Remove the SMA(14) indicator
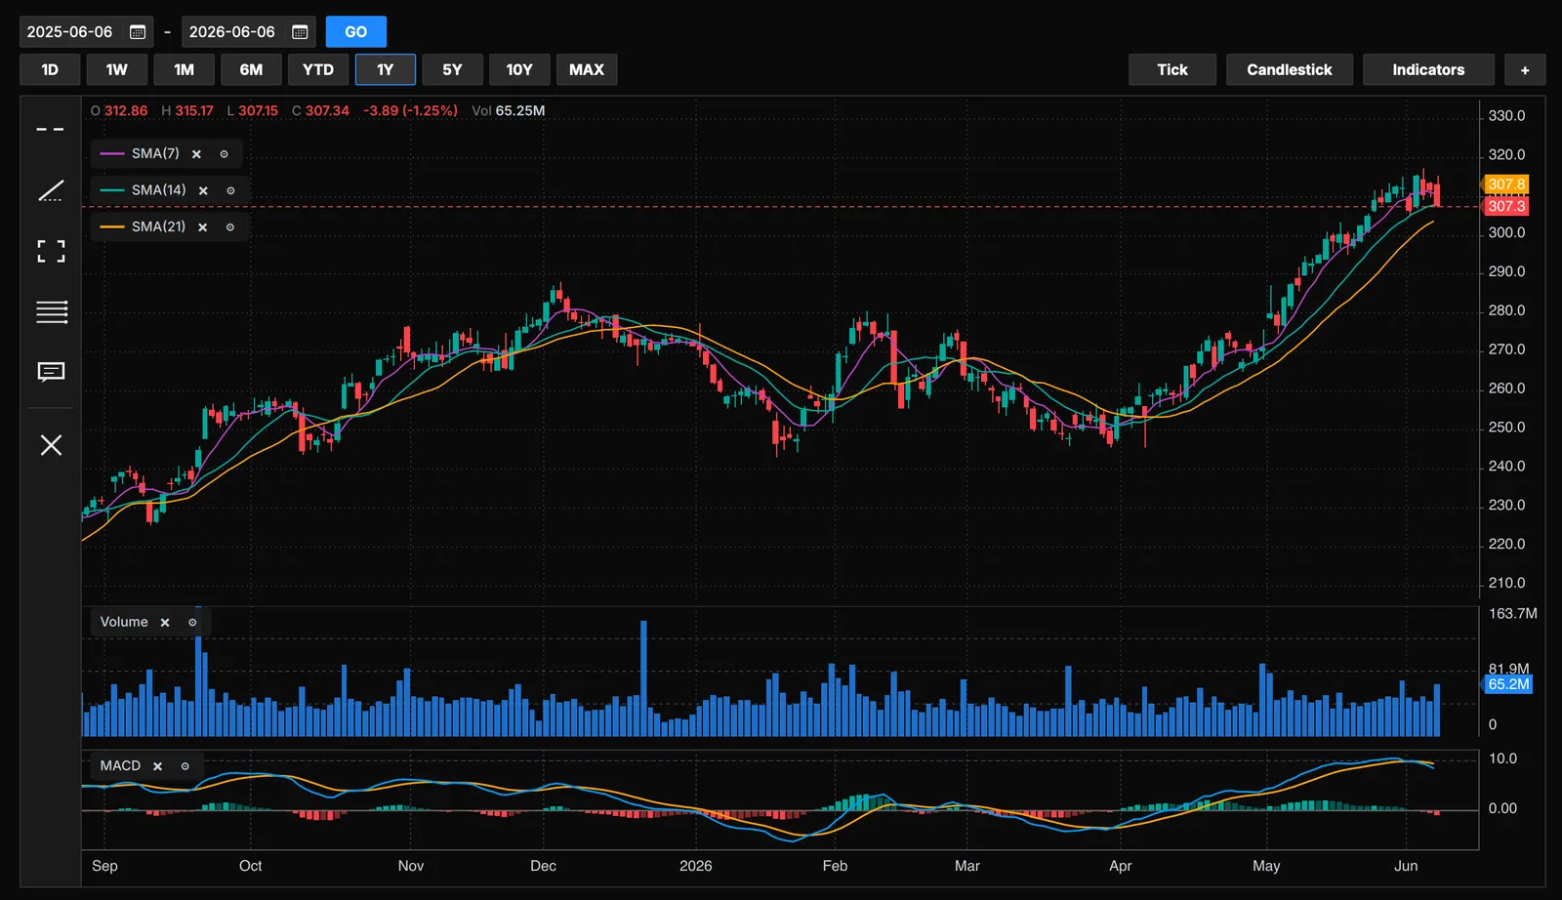 pos(203,190)
